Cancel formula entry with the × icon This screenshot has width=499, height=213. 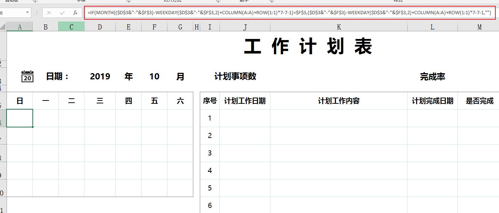[x=49, y=12]
